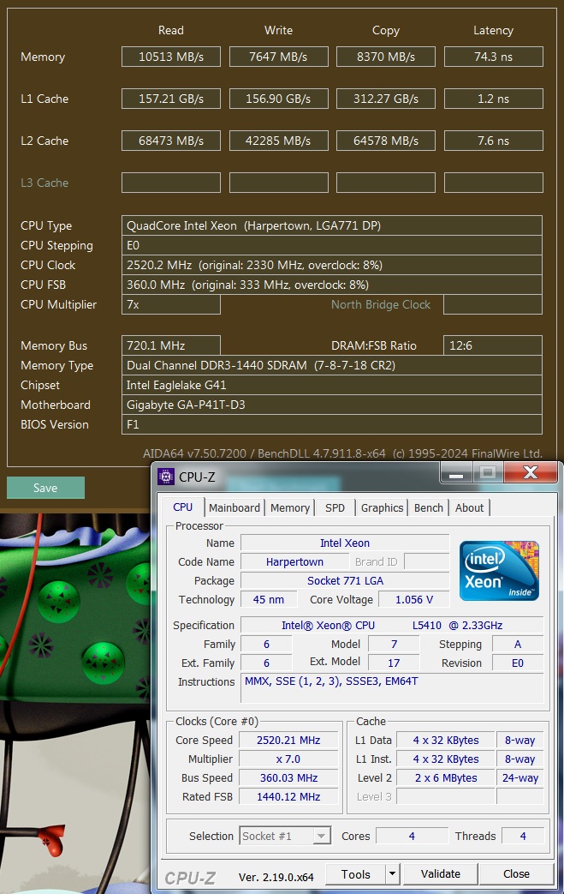The height and width of the screenshot is (894, 564).
Task: Click L1 Data cache 4 x 32 KBytes
Action: click(x=446, y=740)
